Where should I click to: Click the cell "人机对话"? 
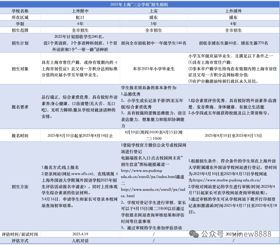pos(80,241)
